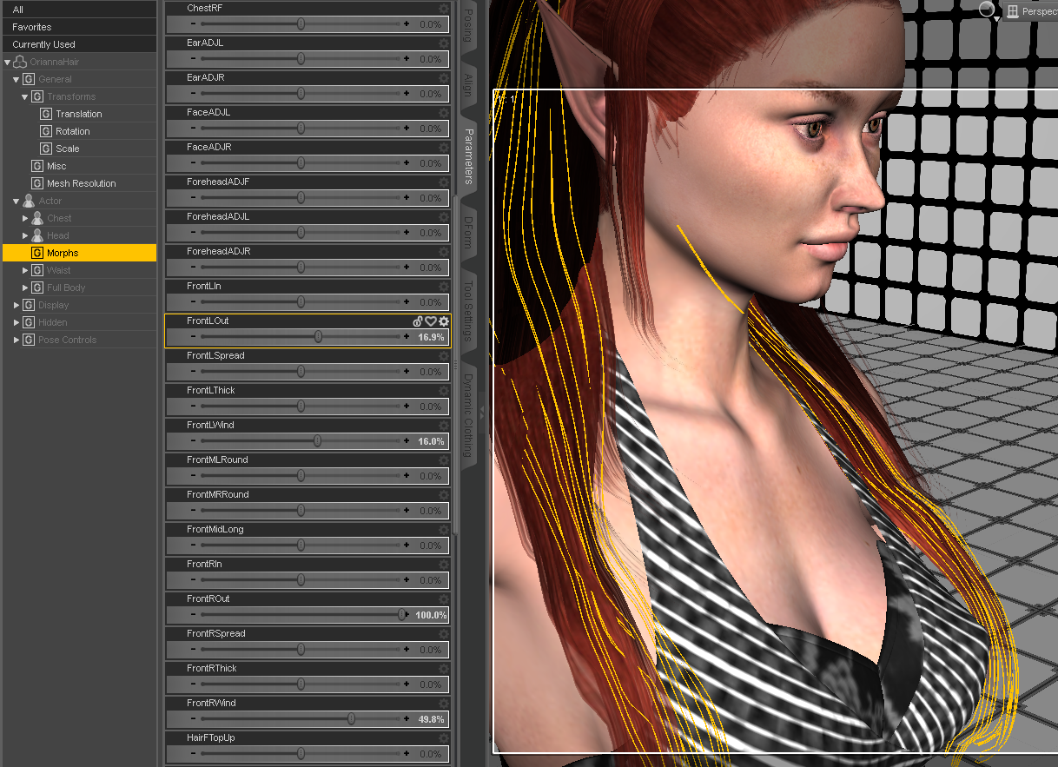Viewport: 1058px width, 767px height.
Task: Favorite the FrontLOut parameter heart
Action: 431,321
